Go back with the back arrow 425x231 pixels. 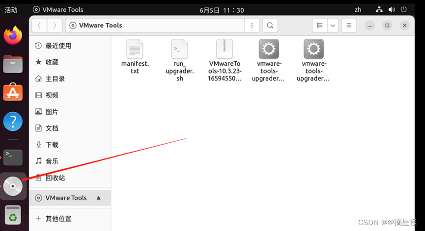[40, 26]
